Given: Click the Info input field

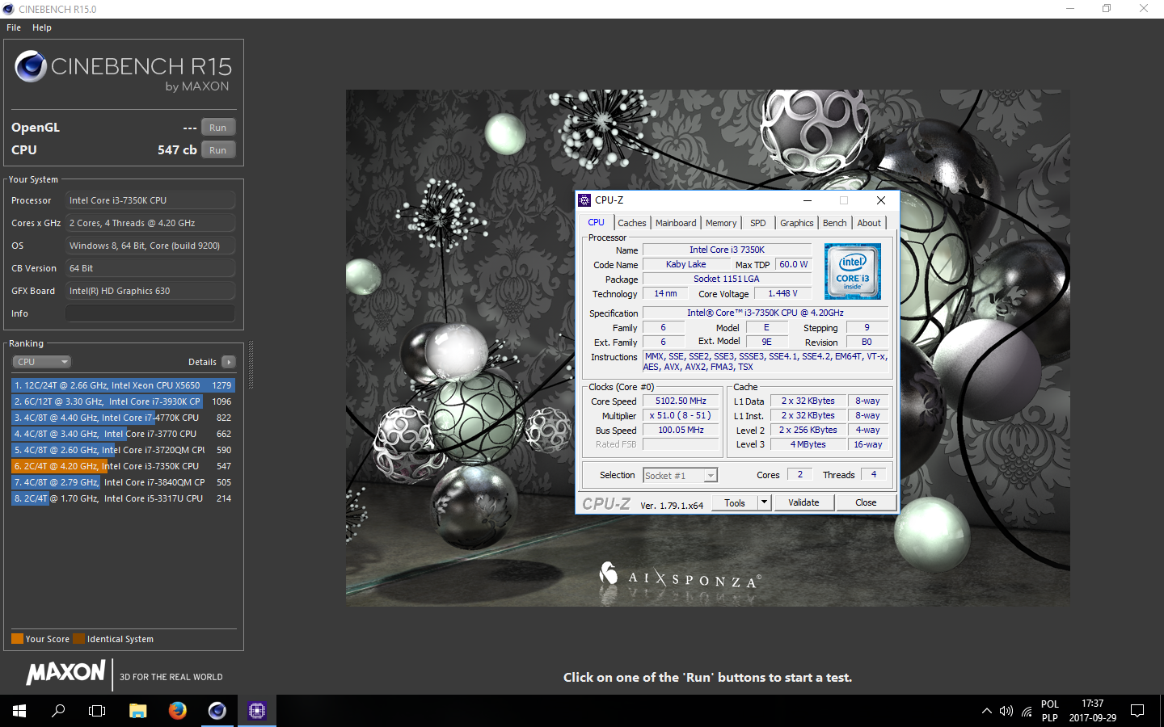Looking at the screenshot, I should (x=150, y=313).
